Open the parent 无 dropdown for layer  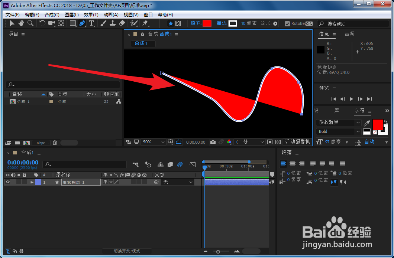click(178, 182)
